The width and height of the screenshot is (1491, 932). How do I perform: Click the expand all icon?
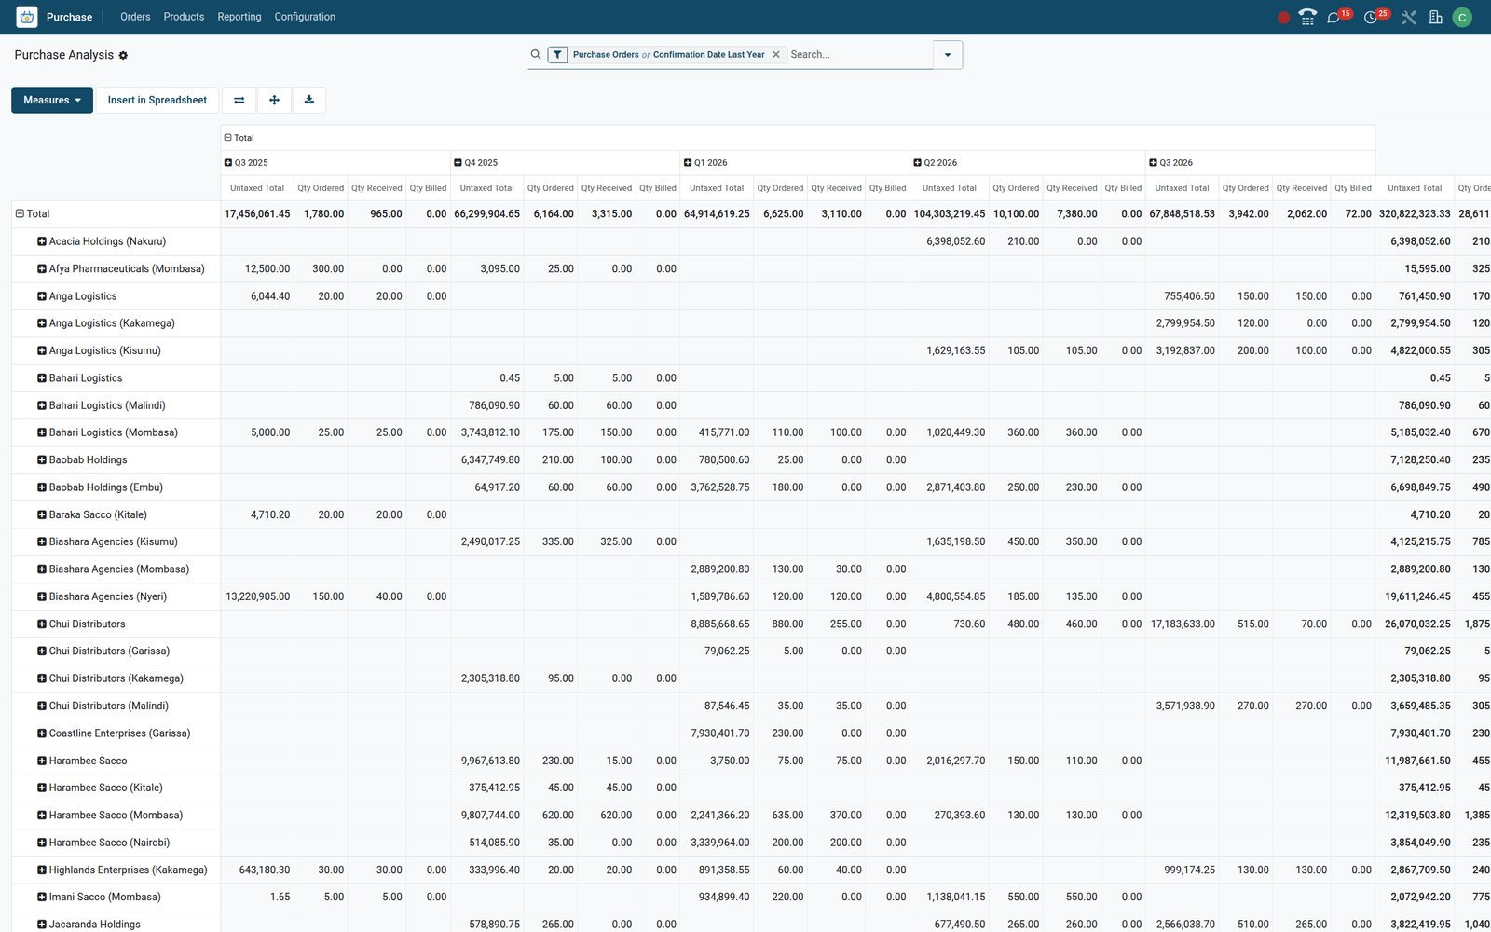274,100
